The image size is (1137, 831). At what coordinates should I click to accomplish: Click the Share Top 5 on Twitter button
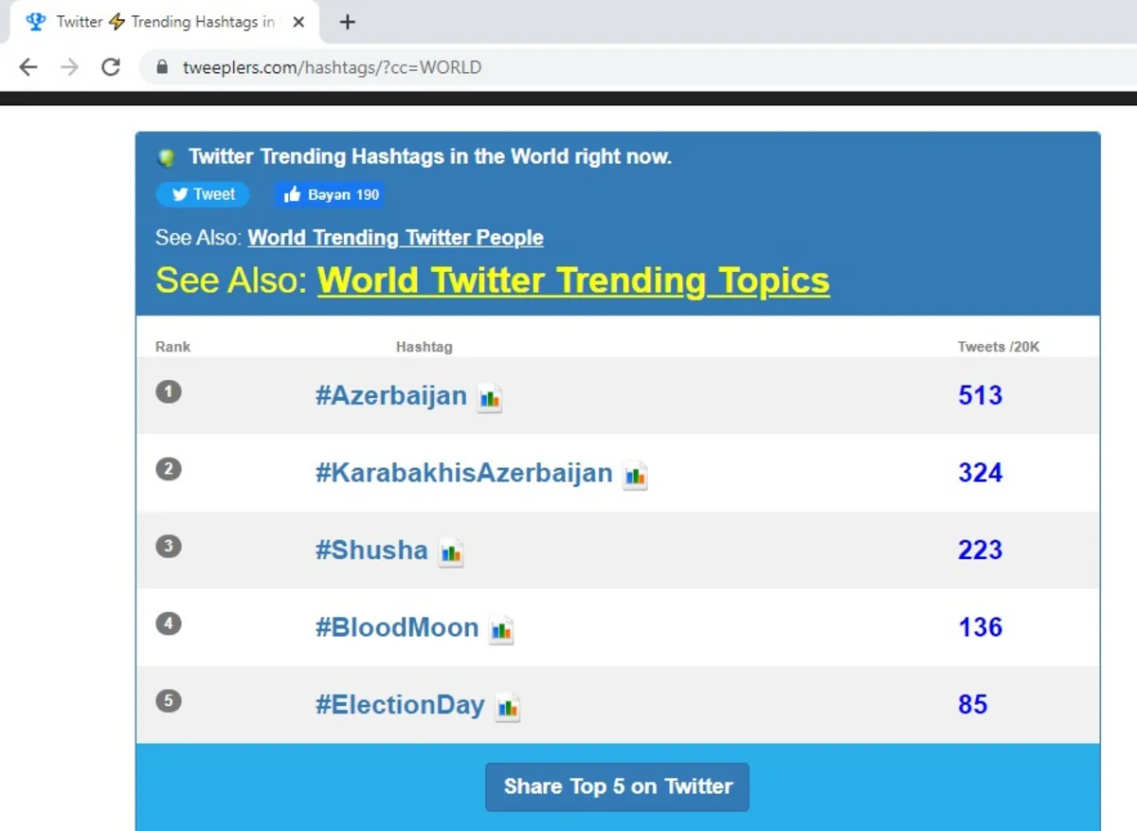pyautogui.click(x=617, y=786)
